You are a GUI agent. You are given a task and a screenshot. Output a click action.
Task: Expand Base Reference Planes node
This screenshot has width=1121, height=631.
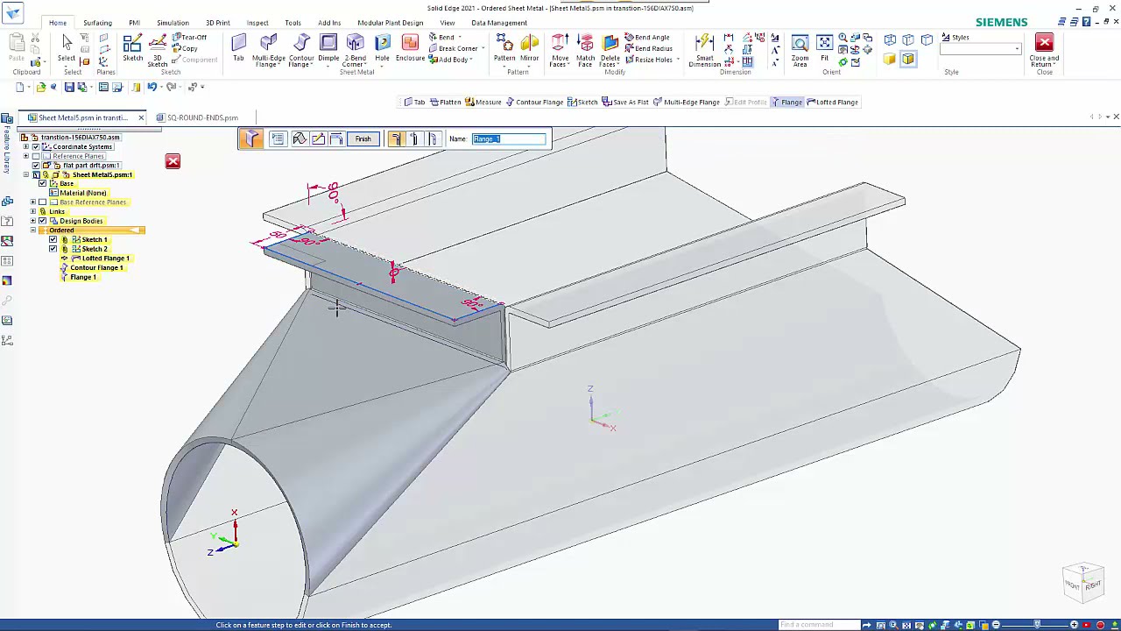tap(33, 202)
